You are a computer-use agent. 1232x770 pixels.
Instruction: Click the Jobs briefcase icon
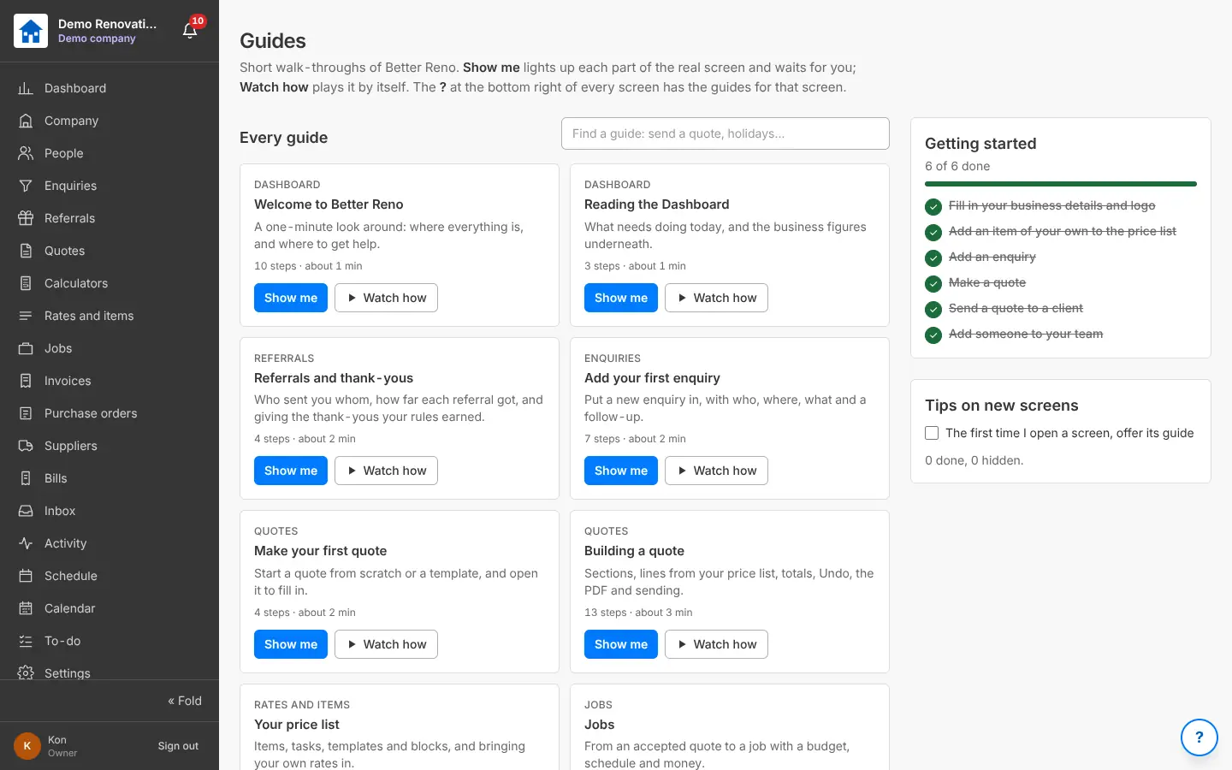[26, 348]
